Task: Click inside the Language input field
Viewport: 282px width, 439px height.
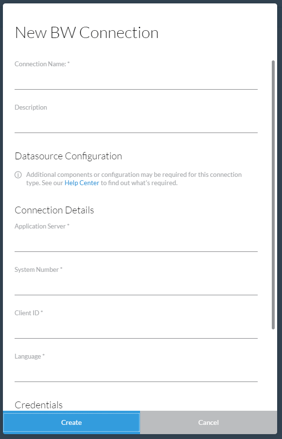Action: click(136, 373)
